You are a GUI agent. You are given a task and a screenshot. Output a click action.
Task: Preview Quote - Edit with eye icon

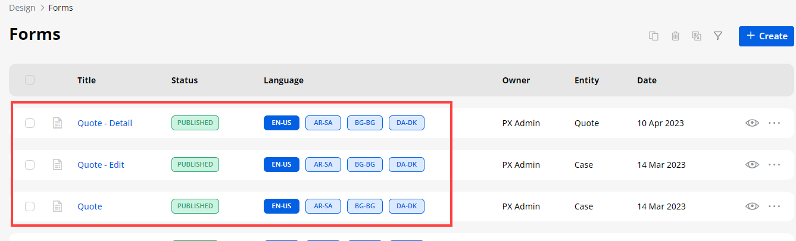coord(753,165)
